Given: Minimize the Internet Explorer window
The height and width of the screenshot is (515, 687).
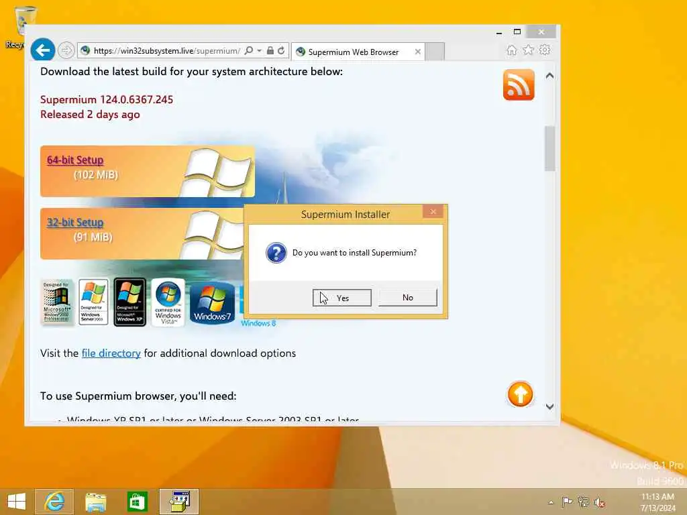Looking at the screenshot, I should click(x=499, y=32).
